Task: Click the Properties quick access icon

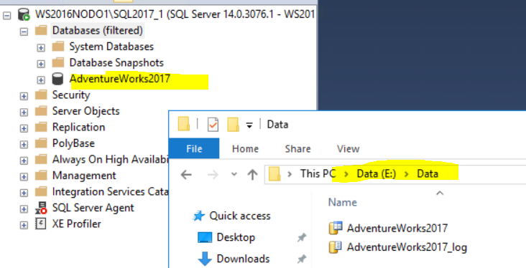Action: [213, 125]
